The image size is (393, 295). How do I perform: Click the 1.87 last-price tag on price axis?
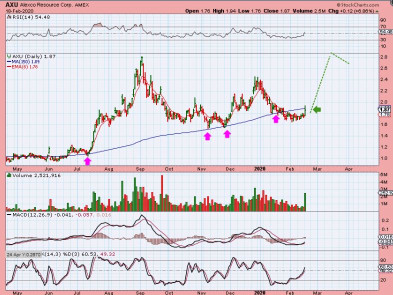click(x=384, y=109)
